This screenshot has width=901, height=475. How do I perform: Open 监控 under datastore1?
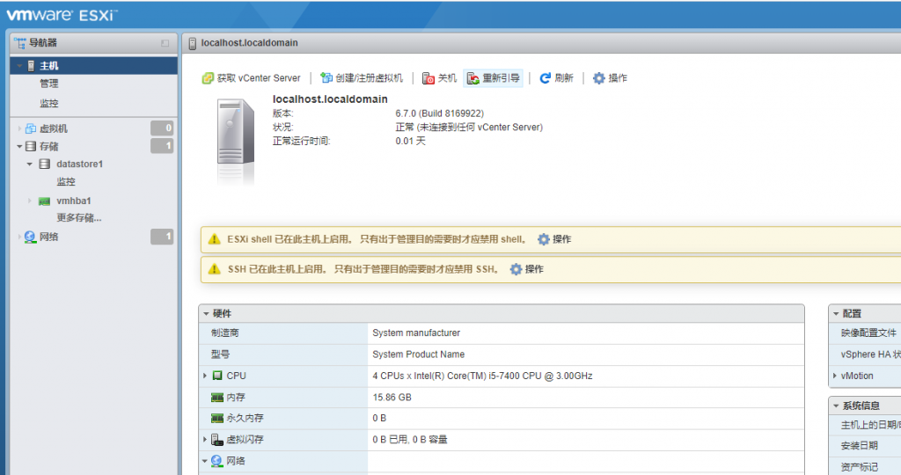pyautogui.click(x=66, y=181)
